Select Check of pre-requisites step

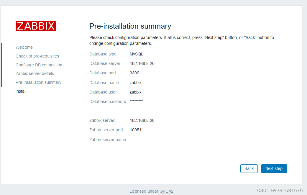(x=37, y=56)
